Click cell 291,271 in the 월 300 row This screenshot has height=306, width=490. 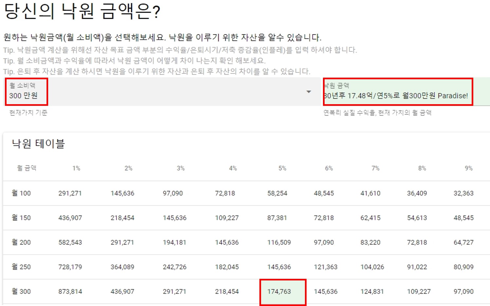[x=175, y=292]
